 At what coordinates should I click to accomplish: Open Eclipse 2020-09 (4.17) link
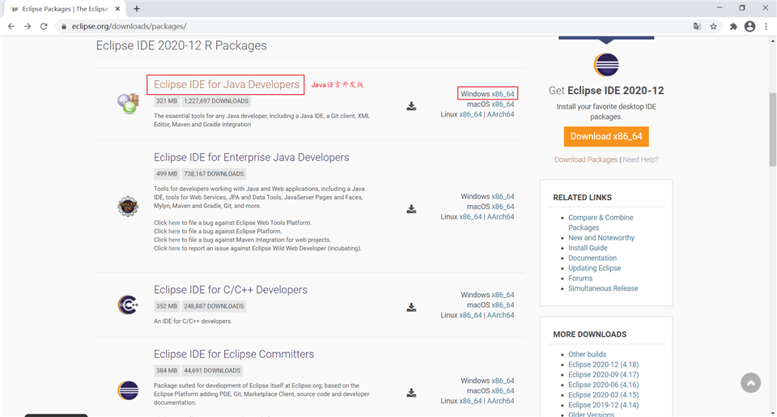[x=604, y=374]
